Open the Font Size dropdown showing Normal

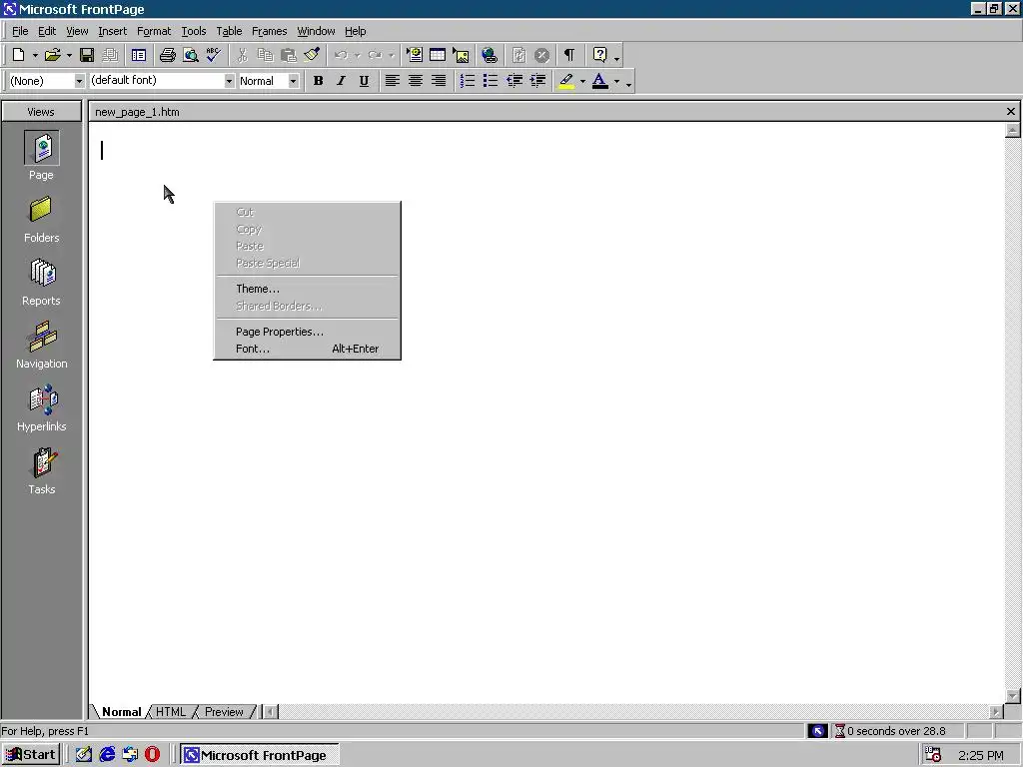[x=293, y=81]
